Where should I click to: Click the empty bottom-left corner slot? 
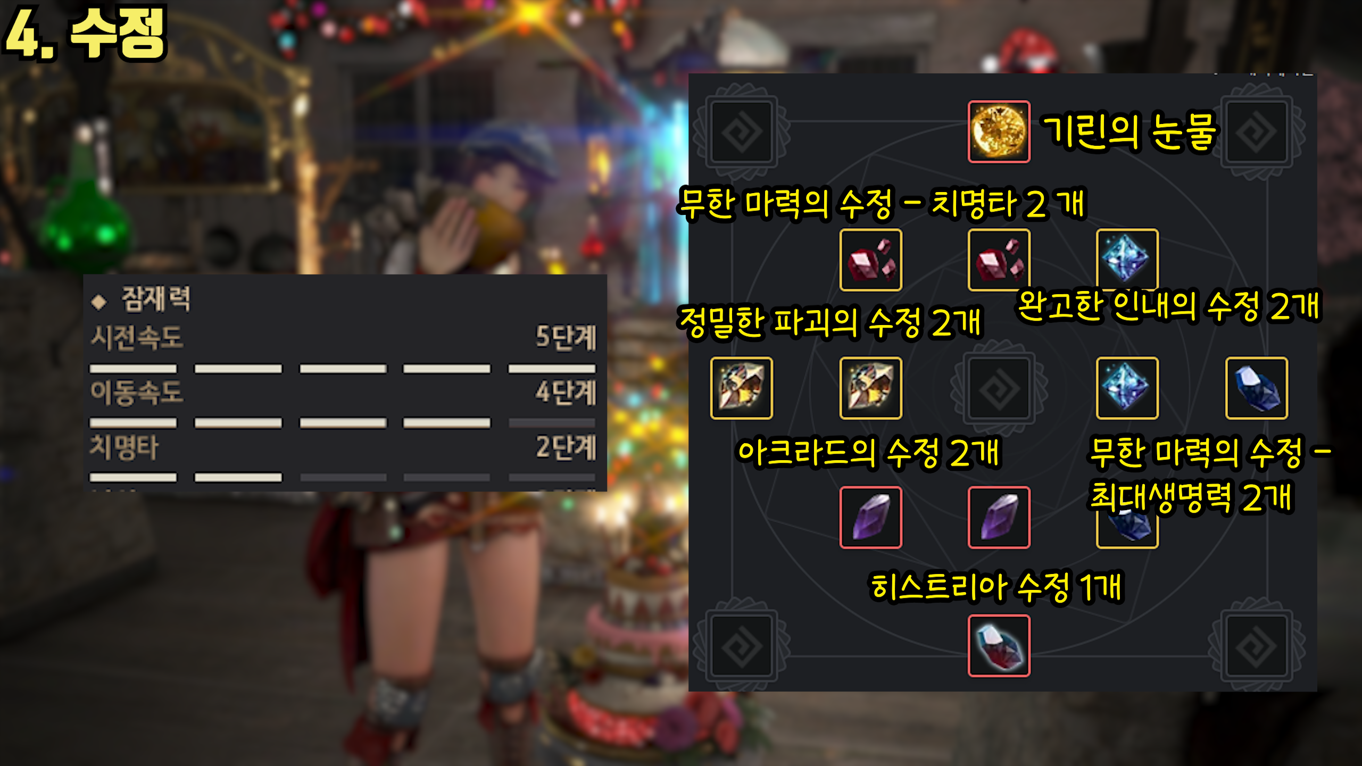[x=742, y=646]
